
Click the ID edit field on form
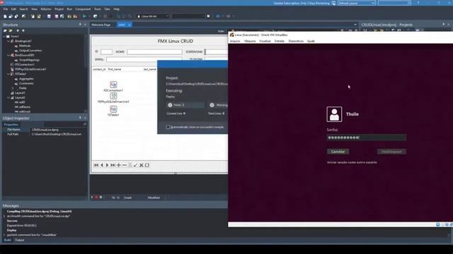[x=106, y=52]
